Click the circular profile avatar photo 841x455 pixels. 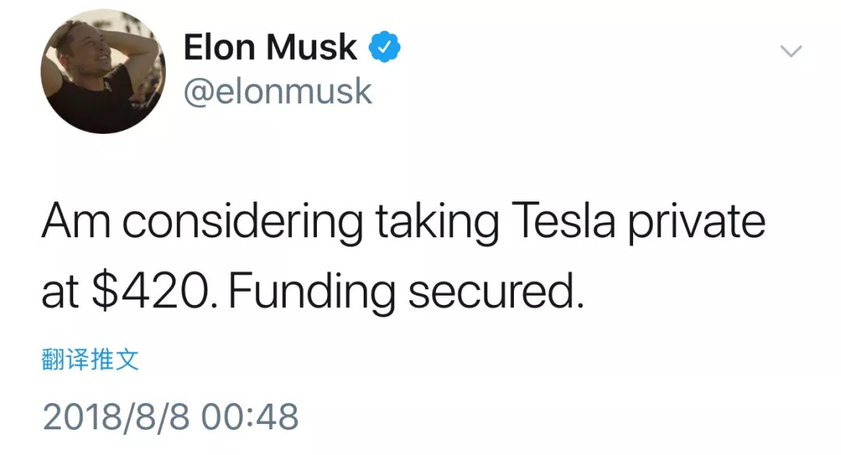(103, 71)
